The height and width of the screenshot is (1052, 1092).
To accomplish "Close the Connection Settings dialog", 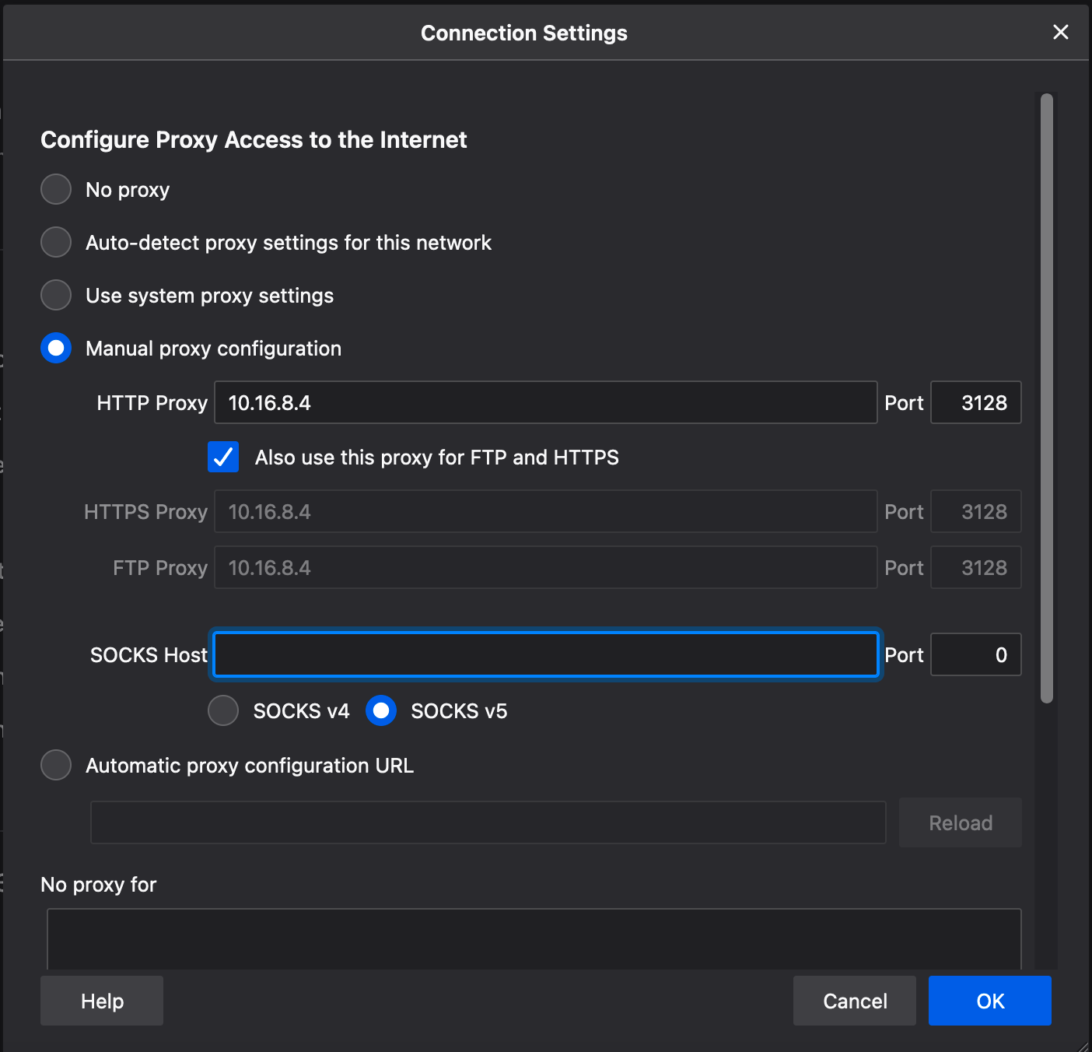I will point(1060,32).
